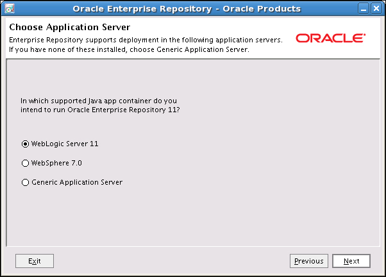The image size is (386, 277).
Task: Go back with the Previous button
Action: pyautogui.click(x=309, y=261)
